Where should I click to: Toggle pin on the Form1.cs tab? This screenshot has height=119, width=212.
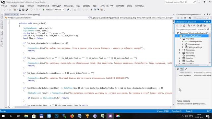click(x=15, y=15)
